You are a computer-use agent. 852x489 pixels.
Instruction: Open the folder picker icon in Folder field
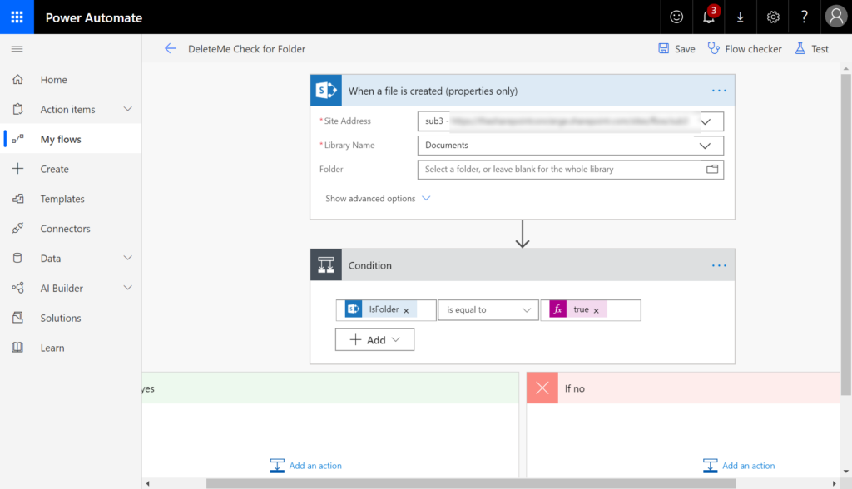712,169
